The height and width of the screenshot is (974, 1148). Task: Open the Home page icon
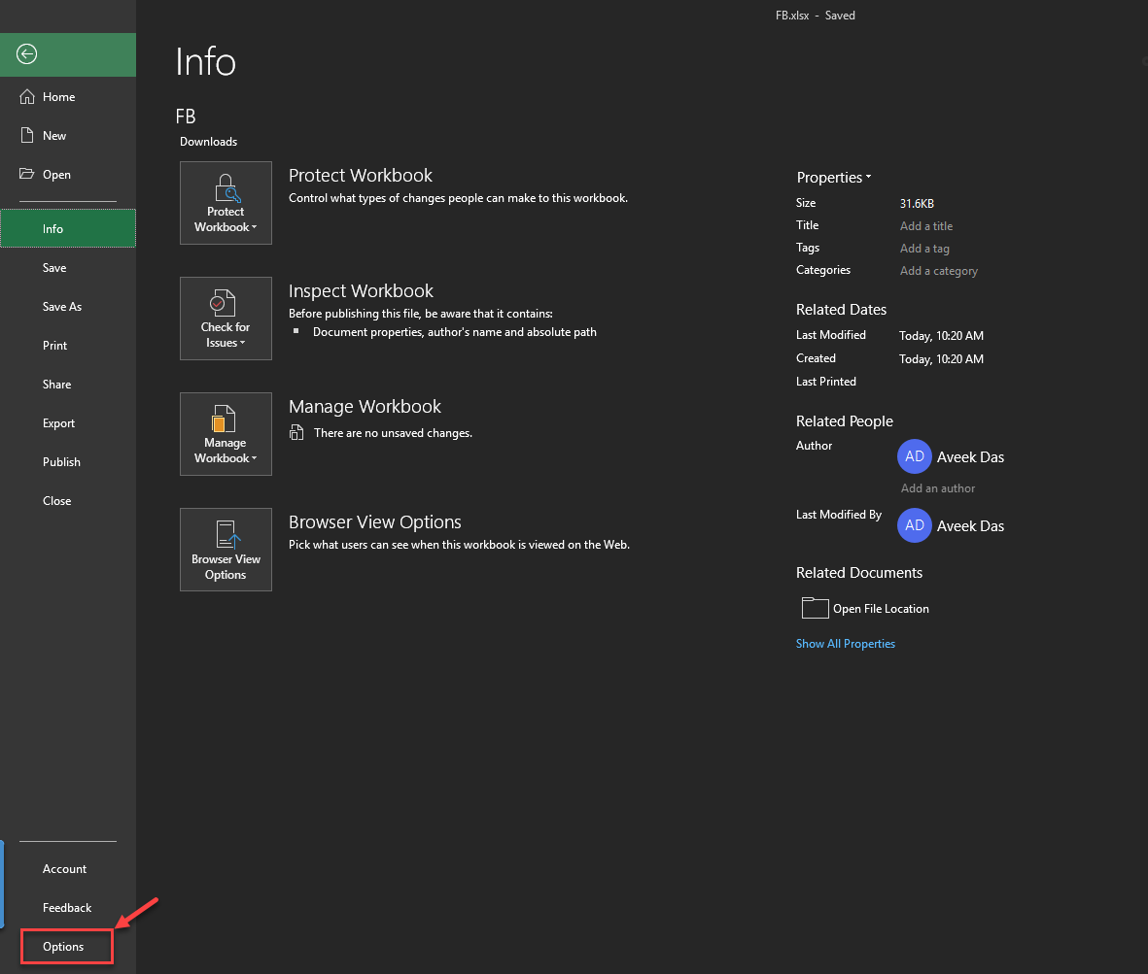27,97
